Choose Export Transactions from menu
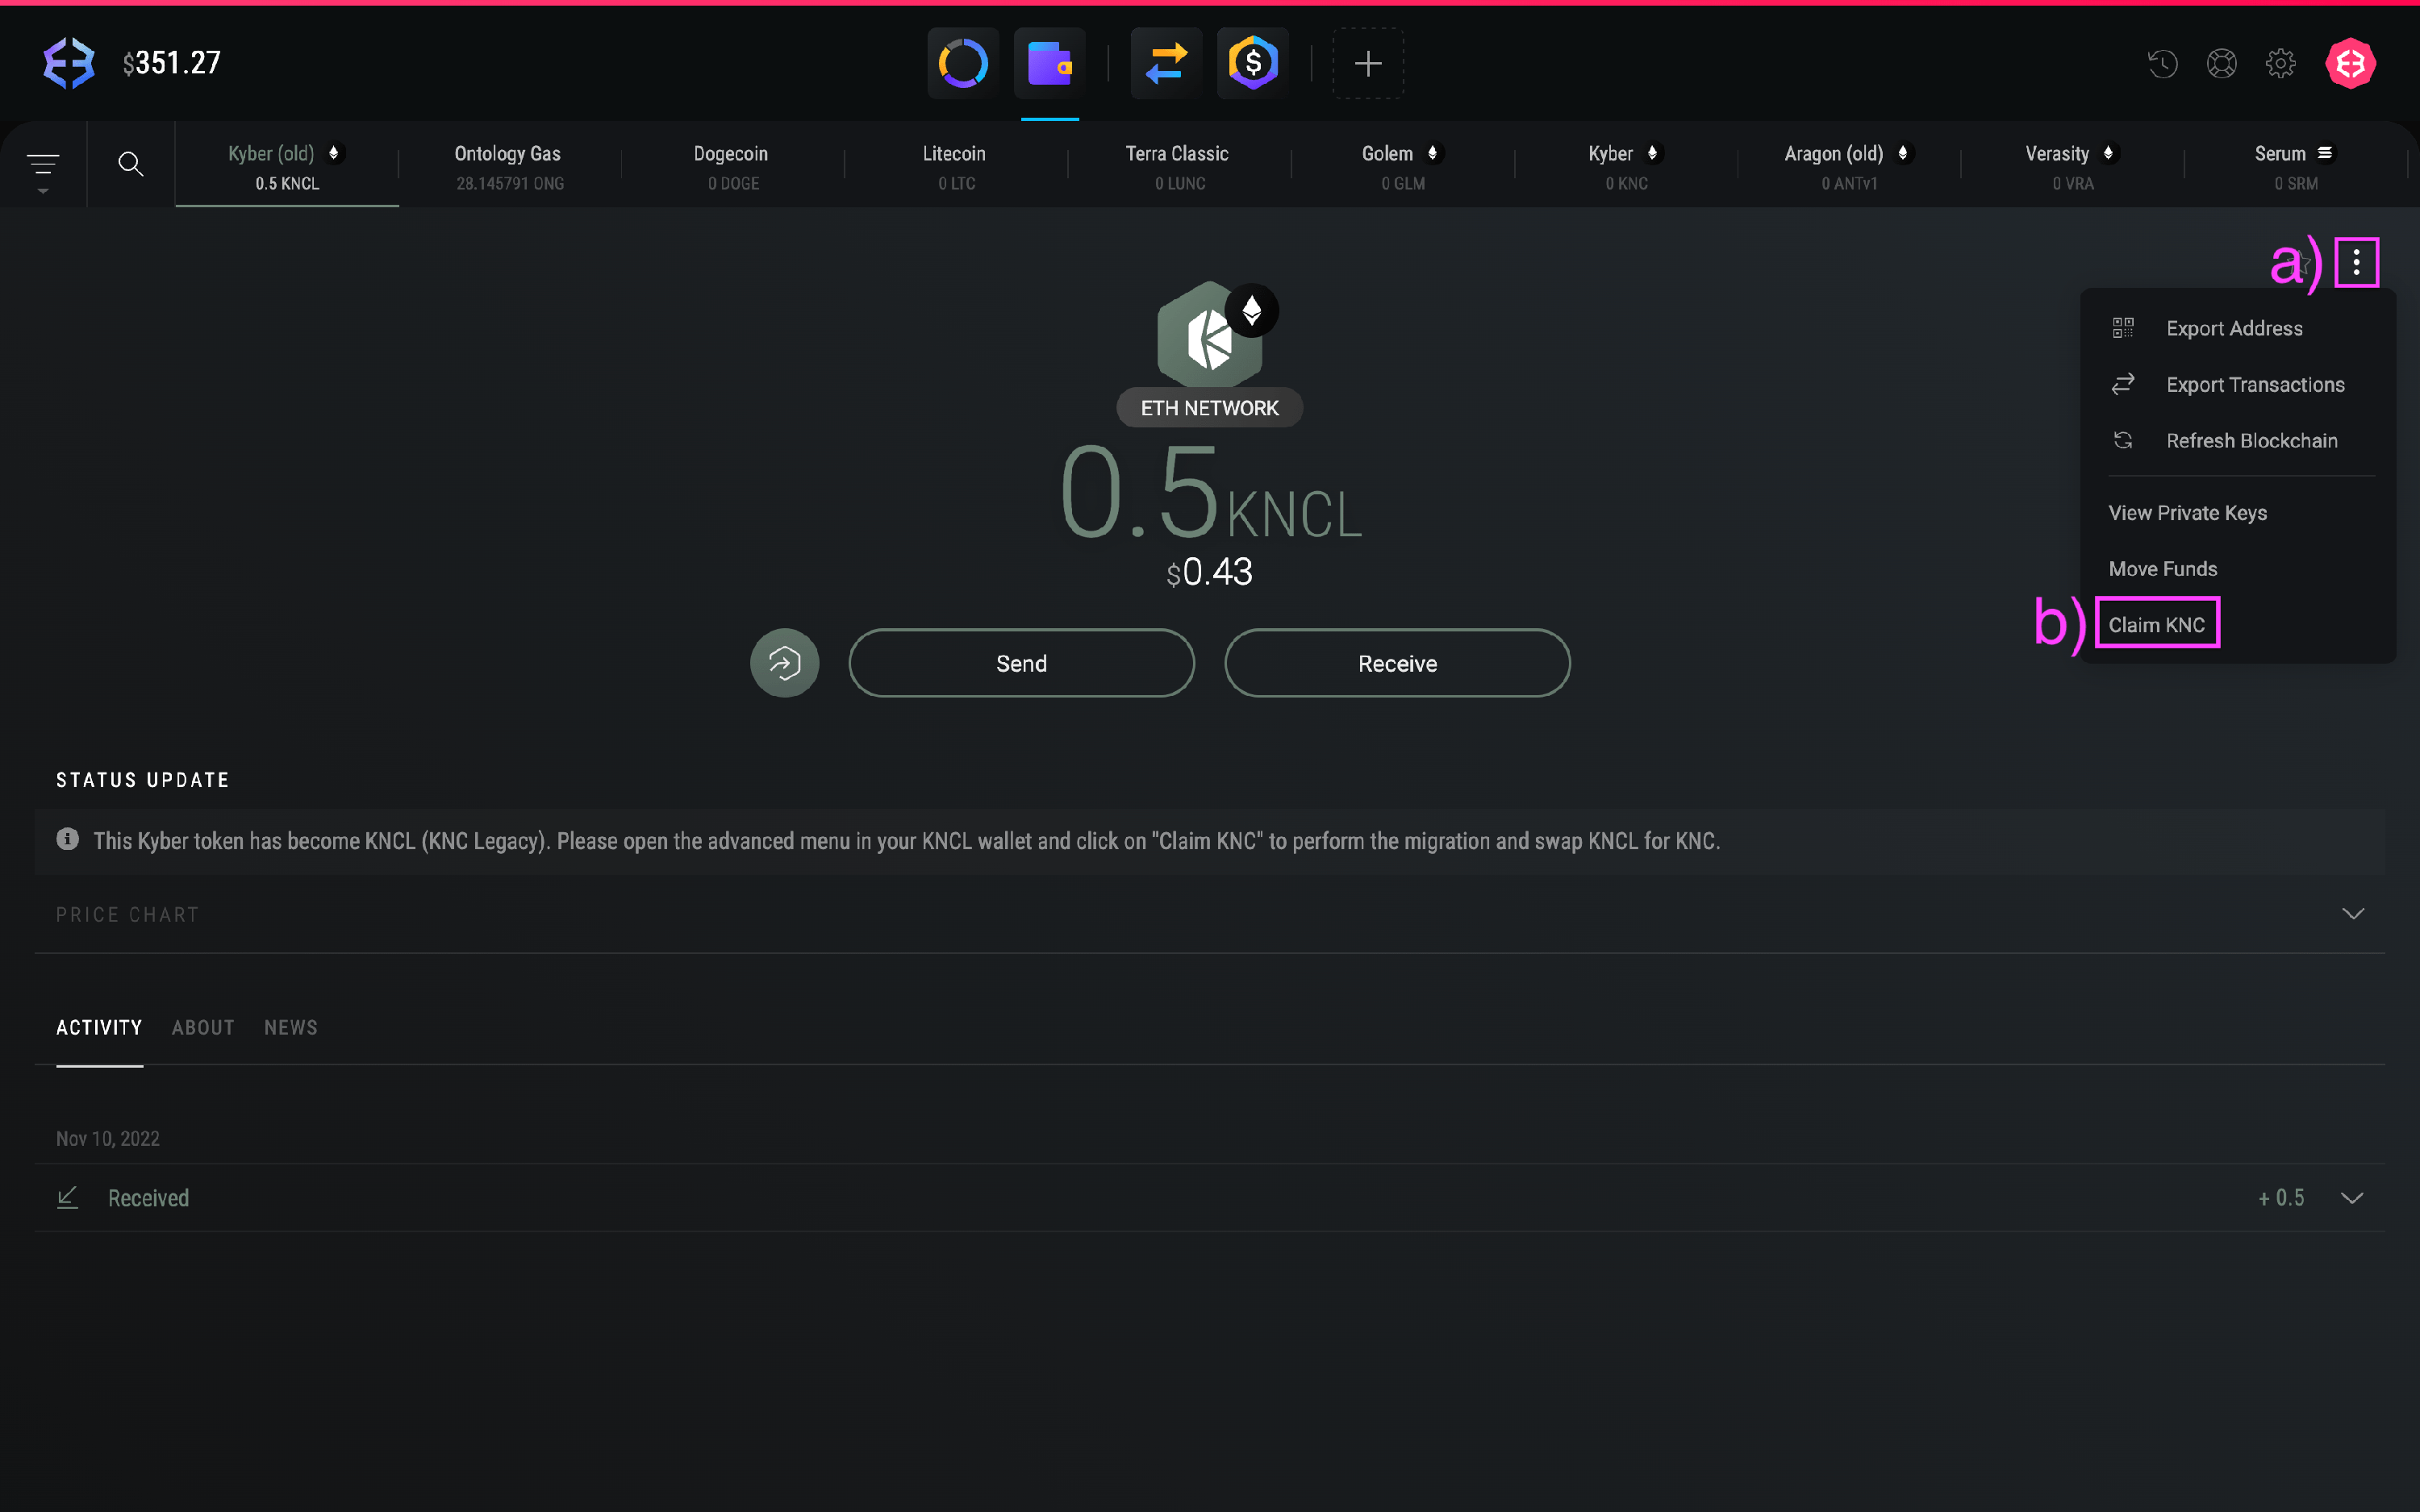The height and width of the screenshot is (1512, 2420). (2254, 385)
